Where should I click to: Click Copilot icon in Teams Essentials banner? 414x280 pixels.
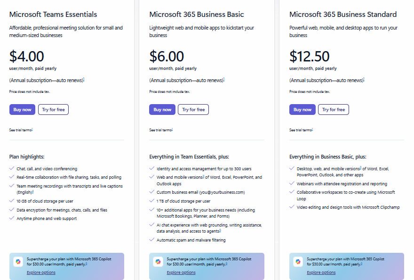point(18,262)
